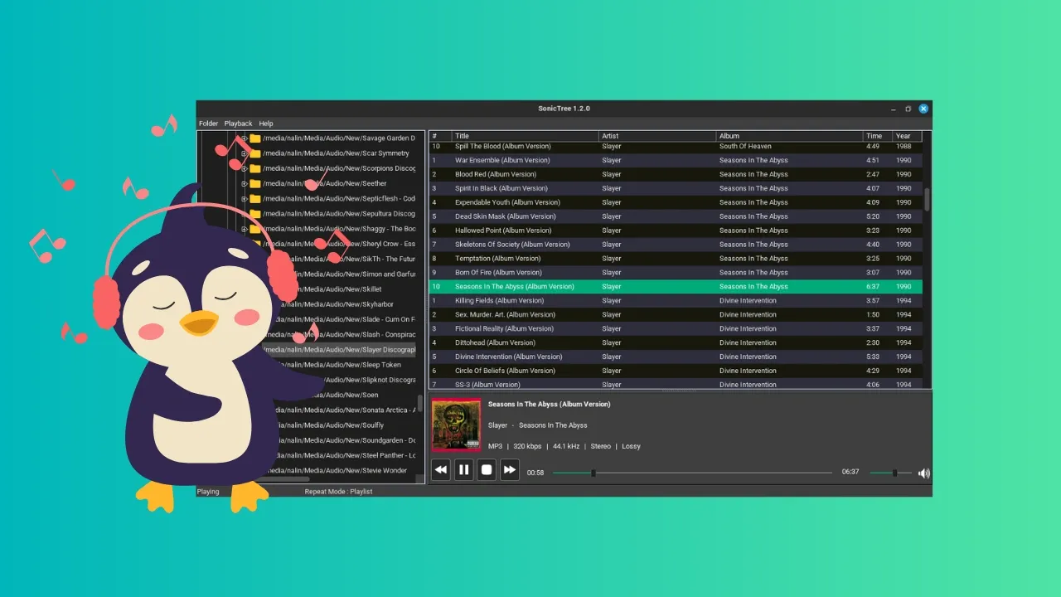
Task: Select track Temptation (Album Version)
Action: tap(676, 259)
